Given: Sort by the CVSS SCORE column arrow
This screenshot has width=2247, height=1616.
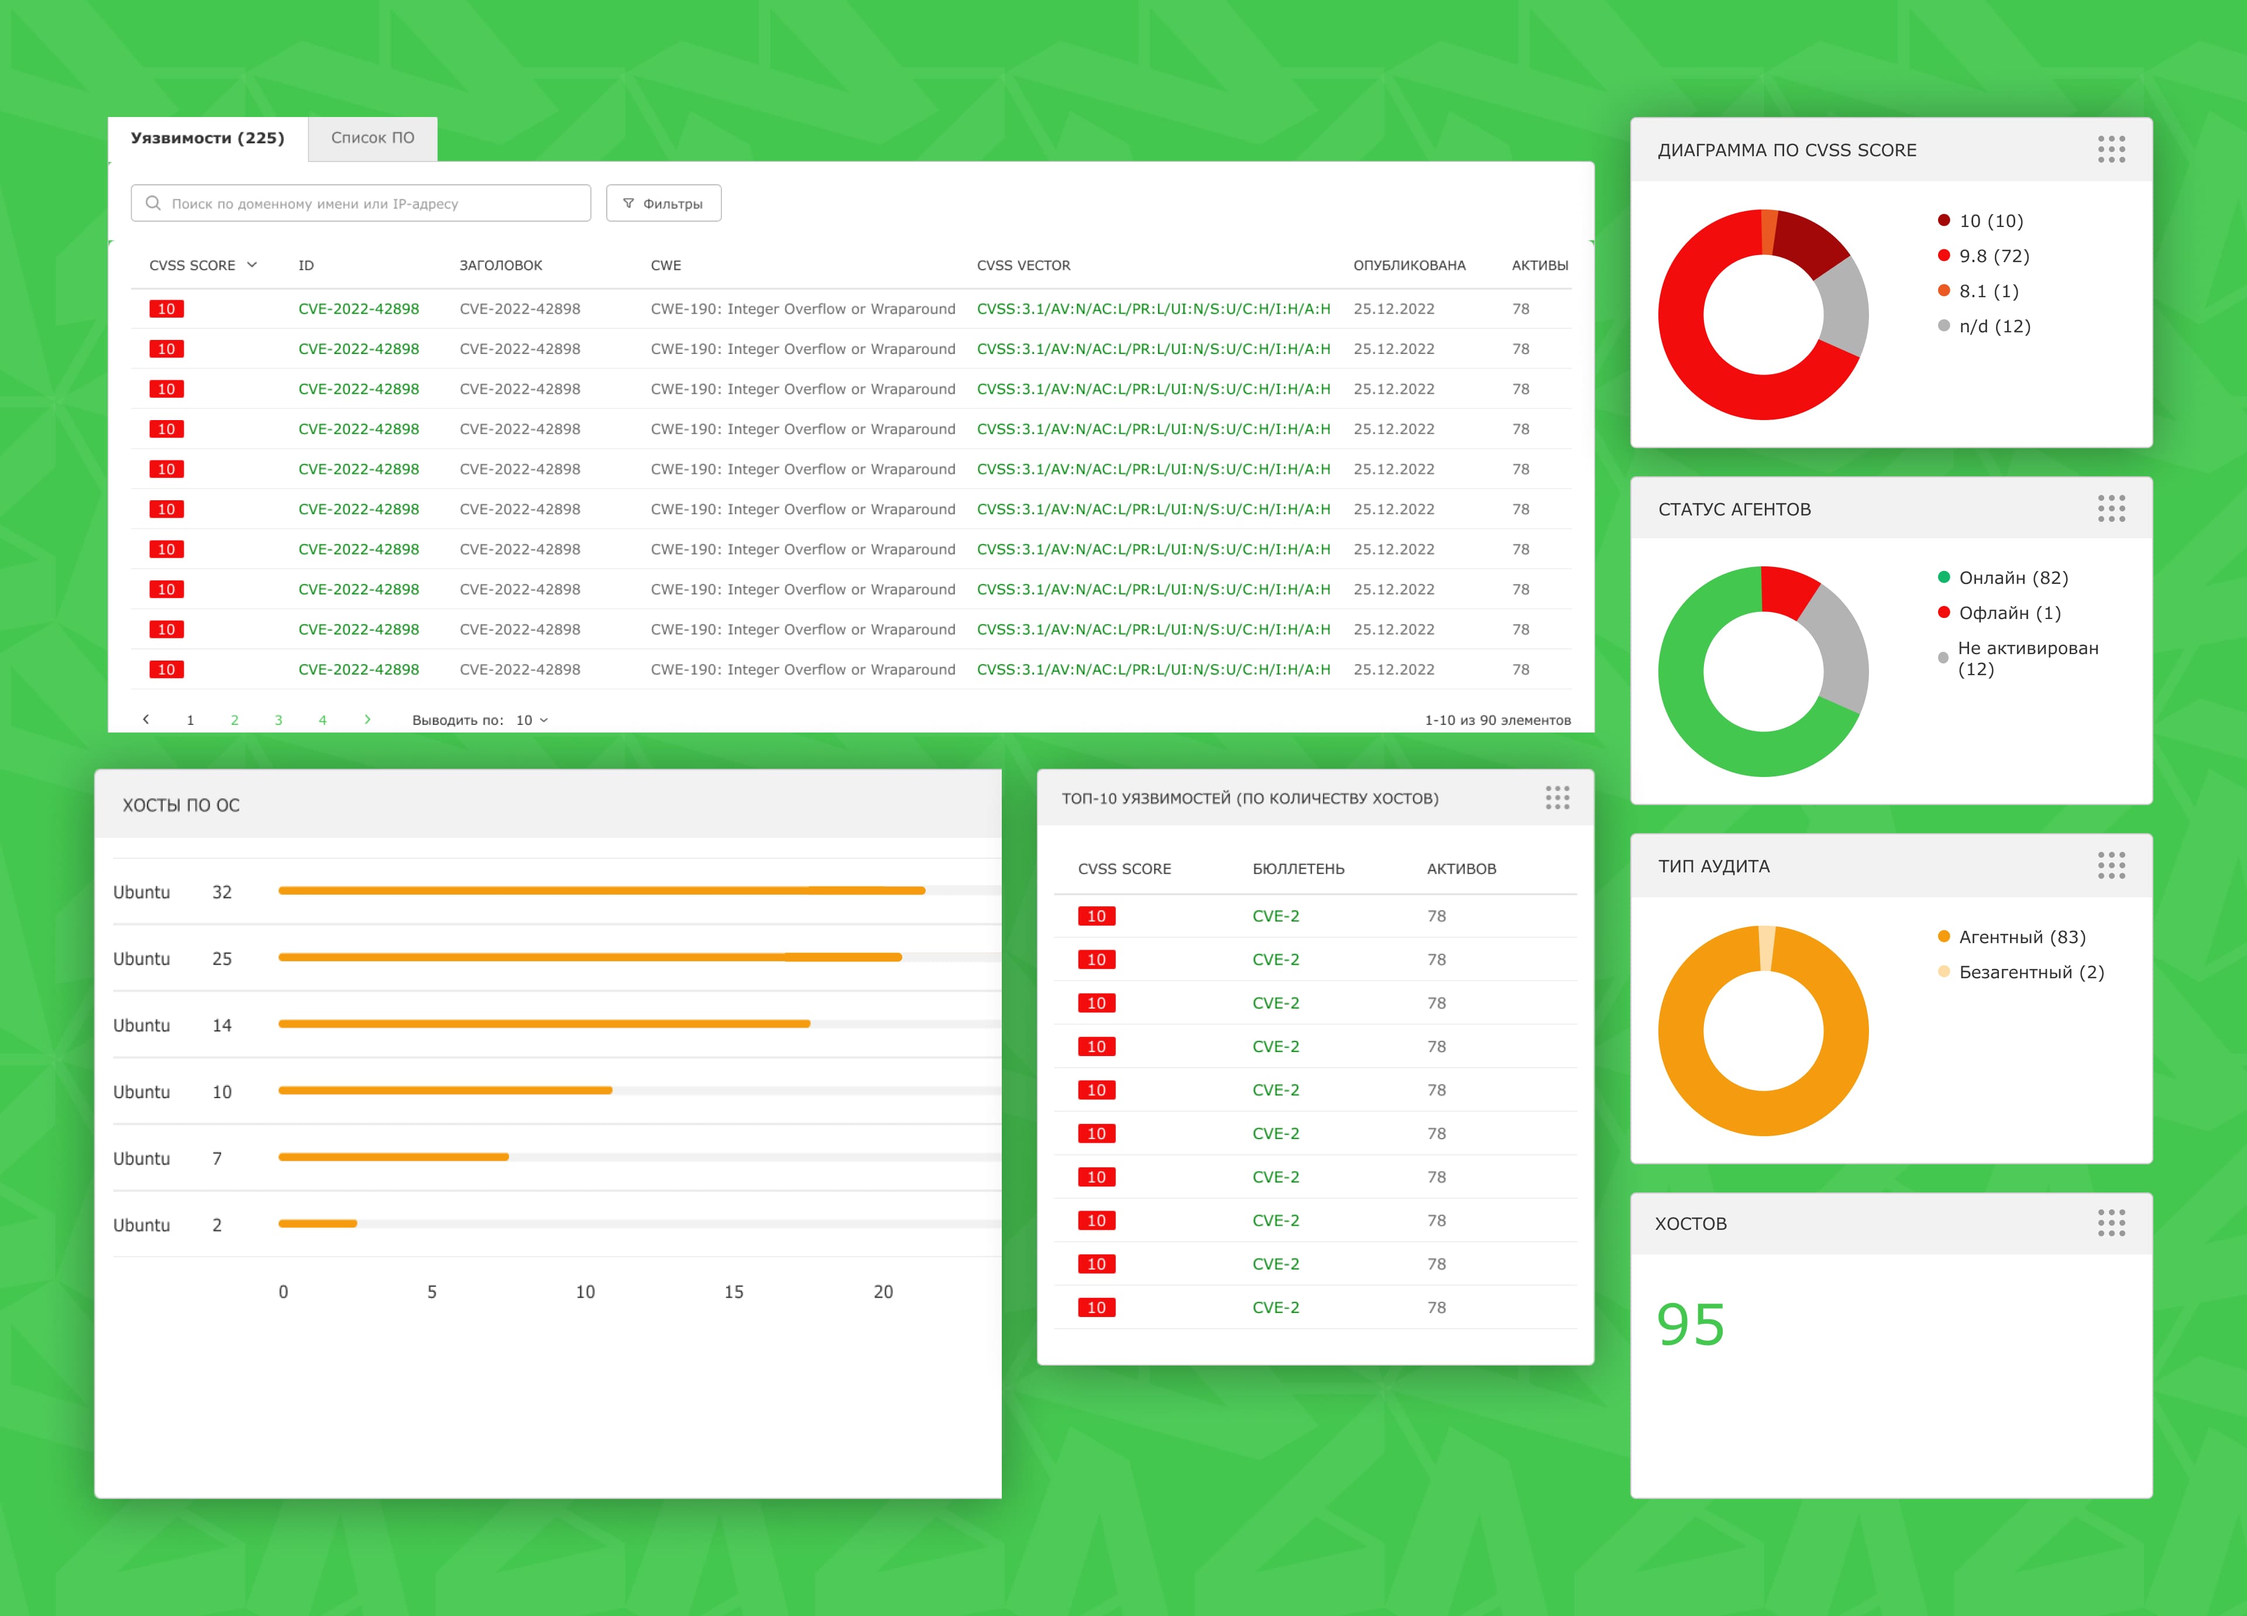Looking at the screenshot, I should [252, 264].
